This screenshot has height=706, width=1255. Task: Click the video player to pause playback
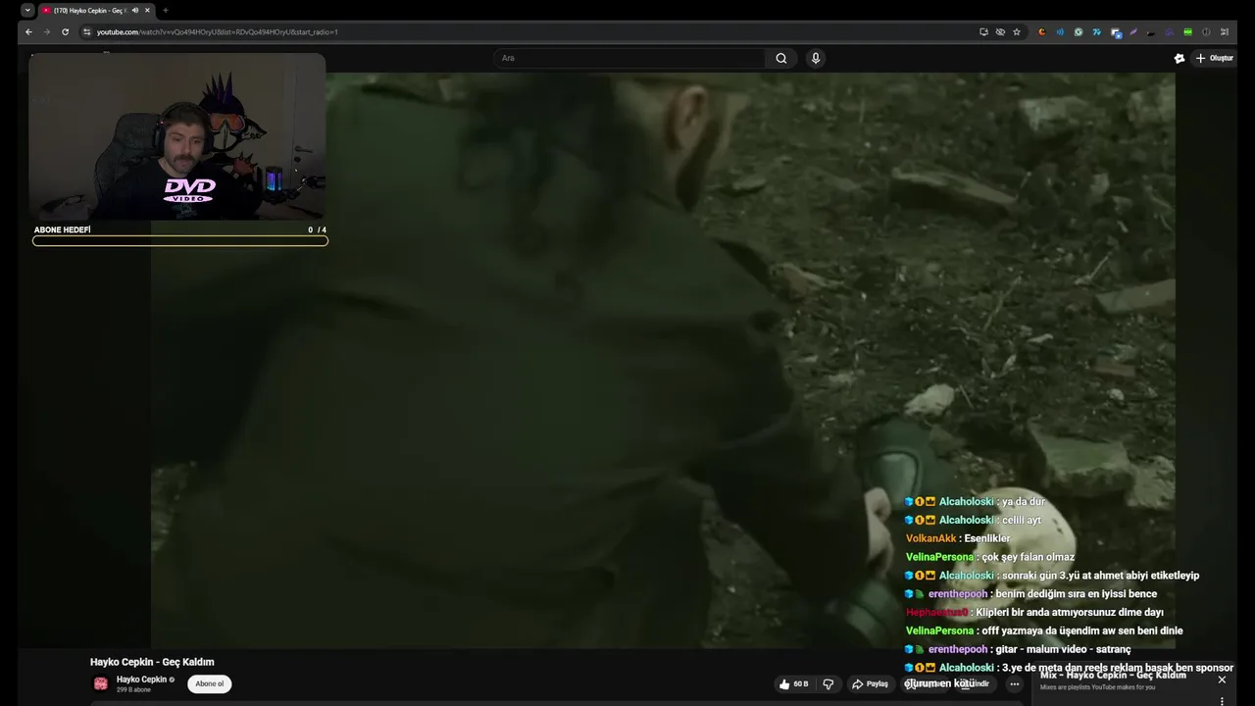click(x=663, y=360)
